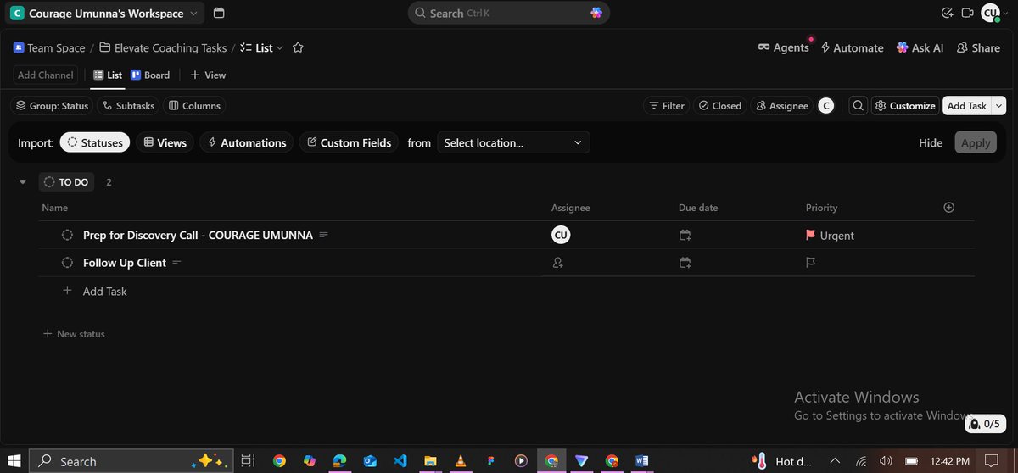Open Prep for Discovery Call task
Screen dimensions: 1018x473
coord(198,235)
